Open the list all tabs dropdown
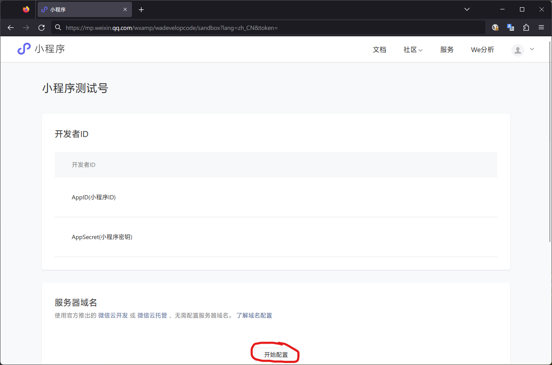The height and width of the screenshot is (365, 552). pyautogui.click(x=467, y=9)
